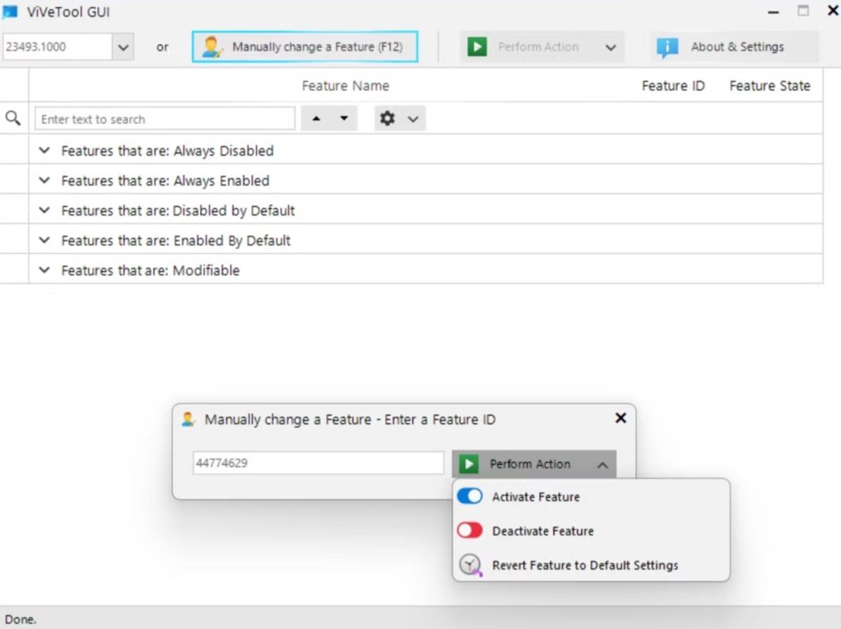Screen dimensions: 841x629
Task: Click the search magnifier icon
Action: [x=13, y=118]
